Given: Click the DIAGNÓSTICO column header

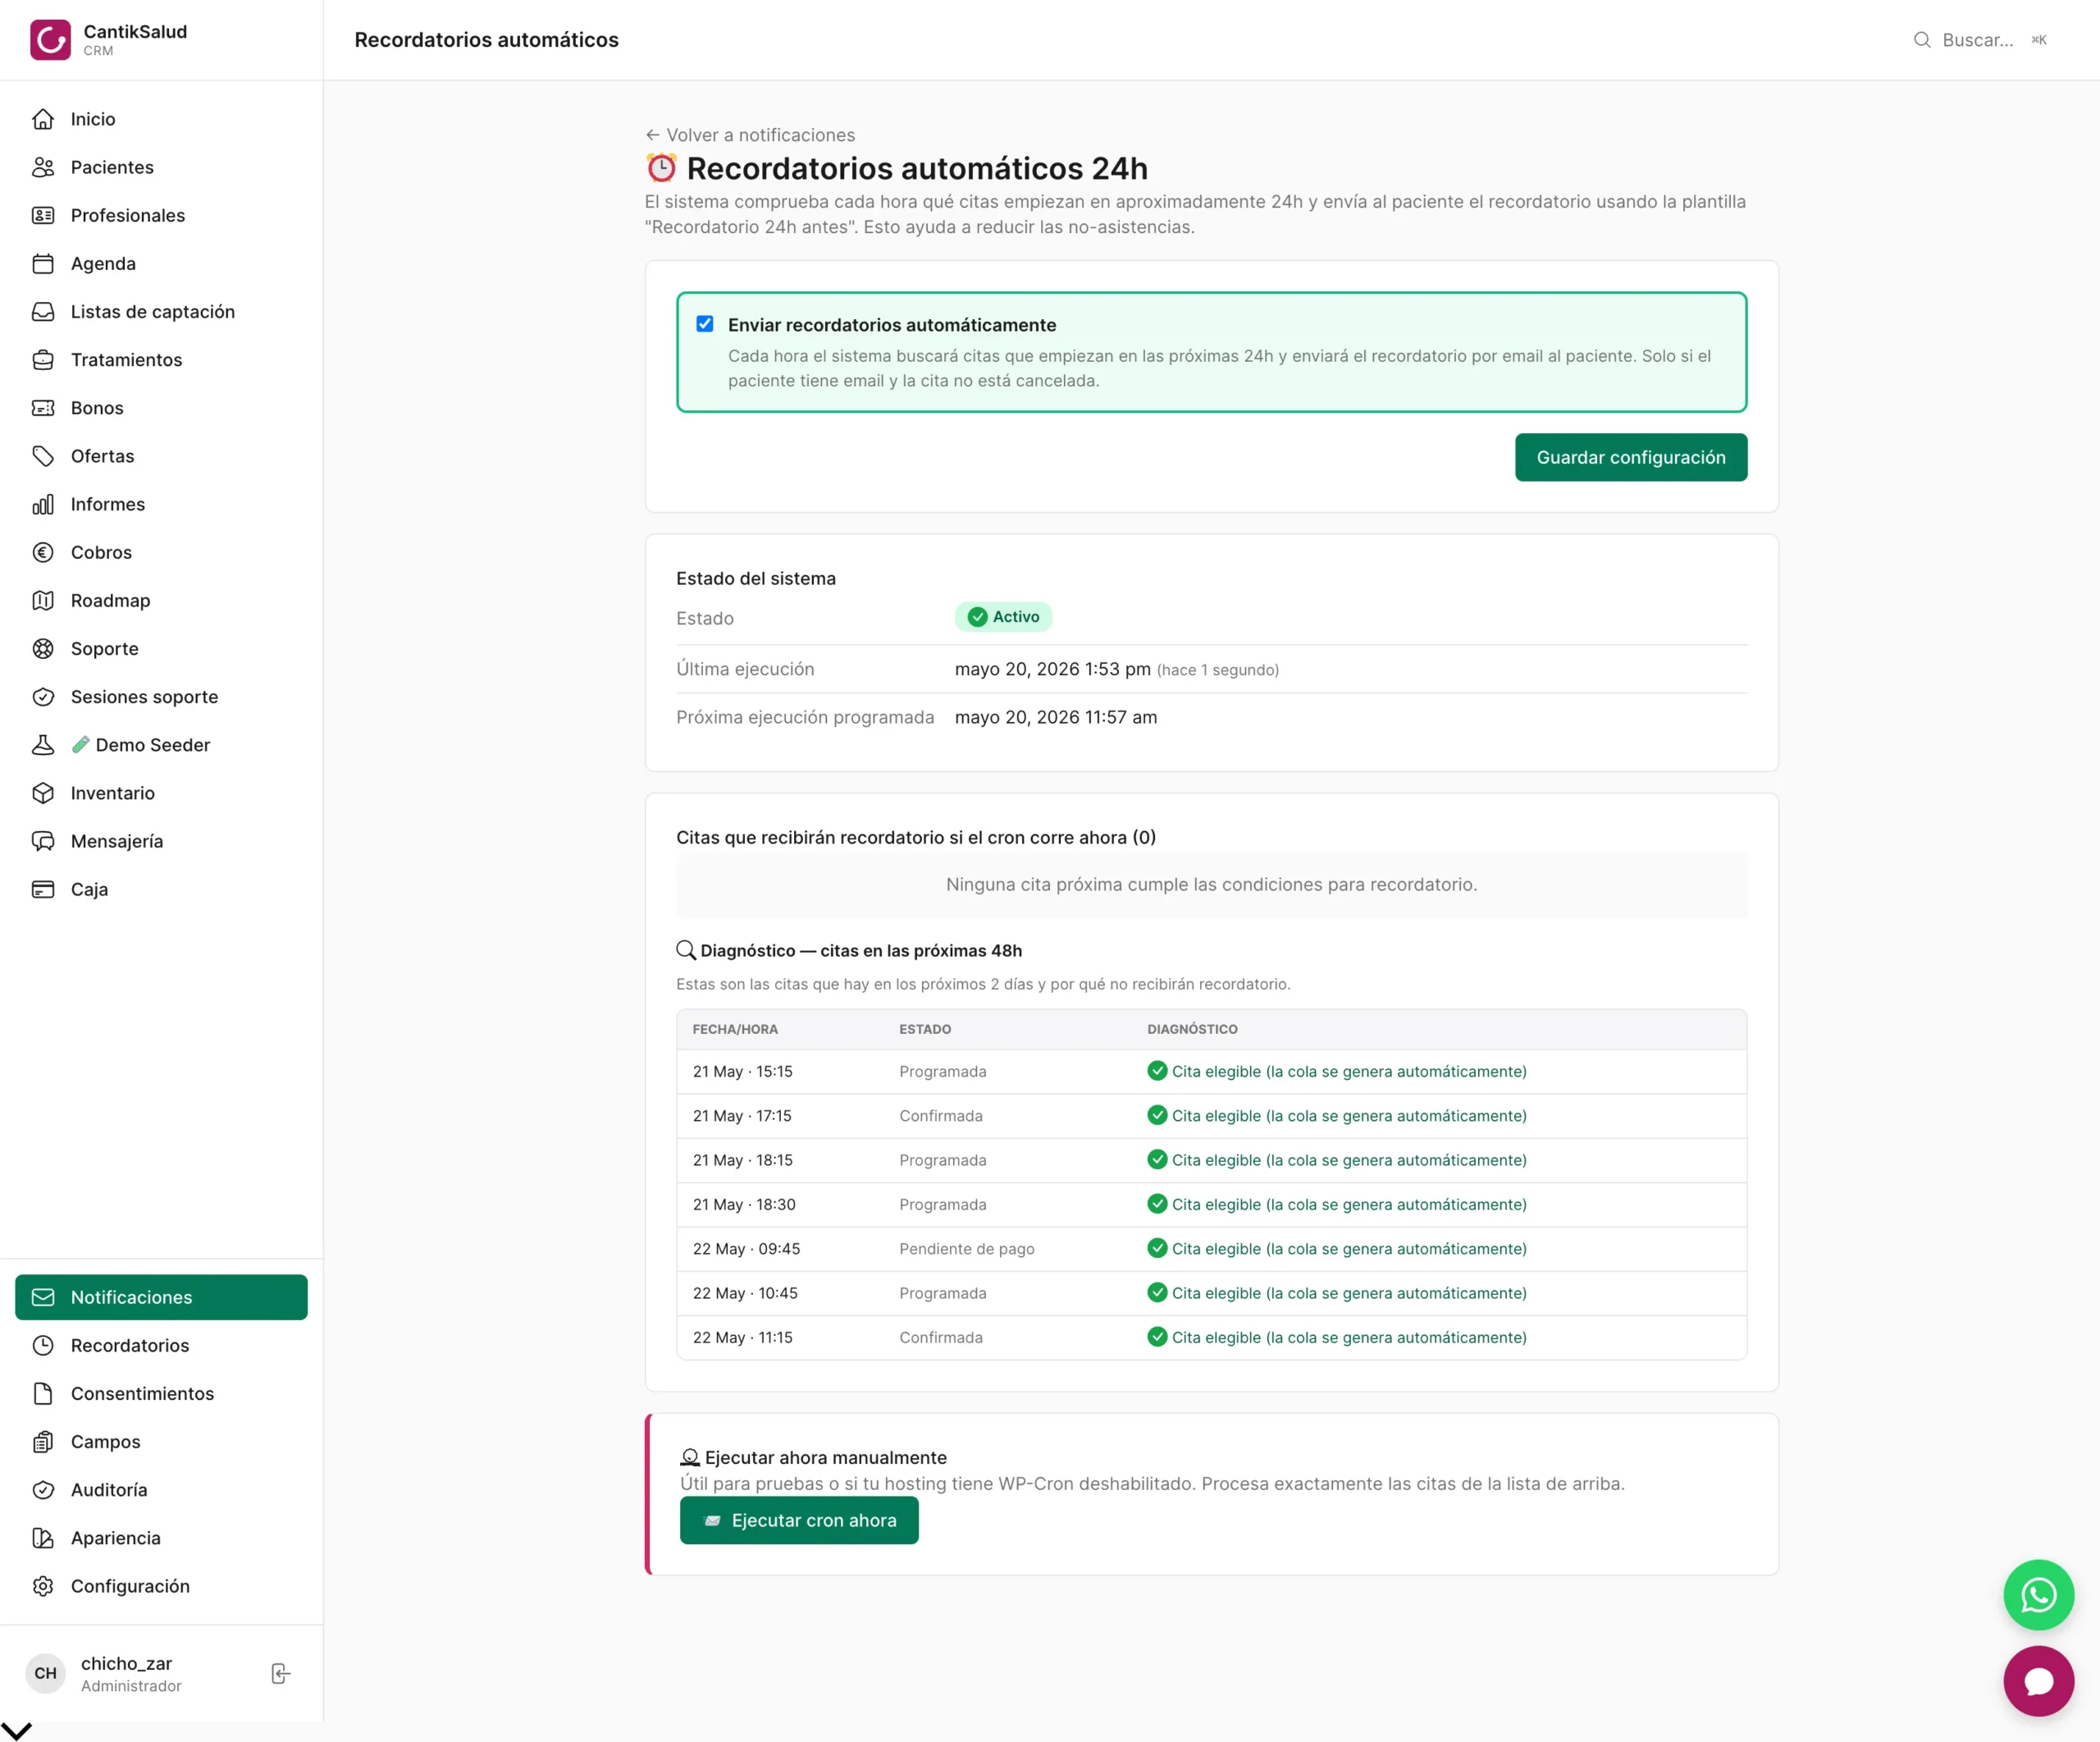Looking at the screenshot, I should [x=1192, y=1029].
